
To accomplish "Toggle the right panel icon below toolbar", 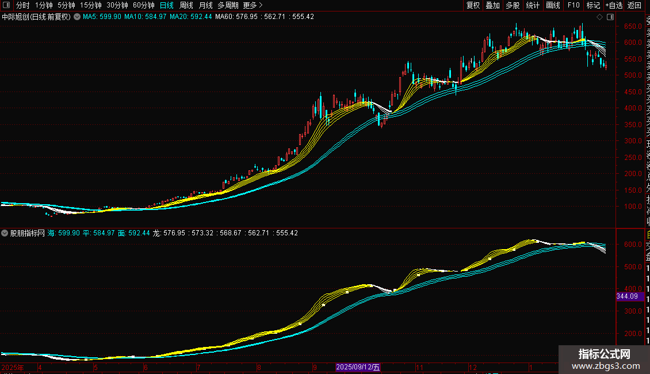I will [x=610, y=17].
